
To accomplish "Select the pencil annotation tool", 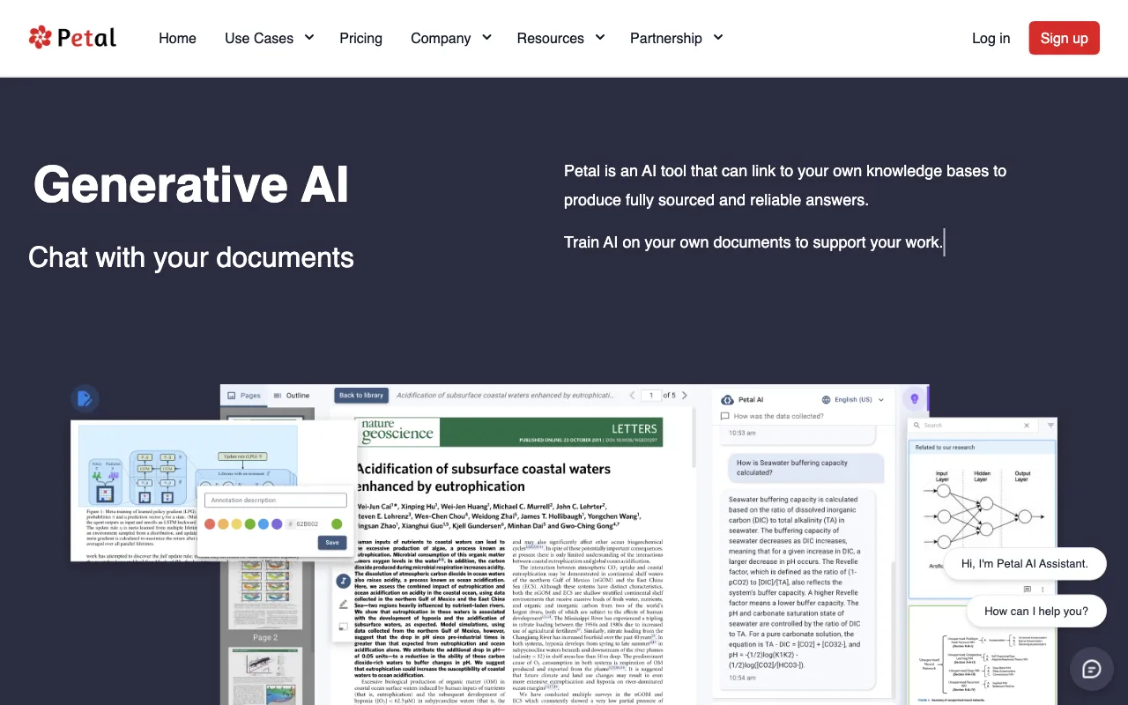I will point(343,605).
